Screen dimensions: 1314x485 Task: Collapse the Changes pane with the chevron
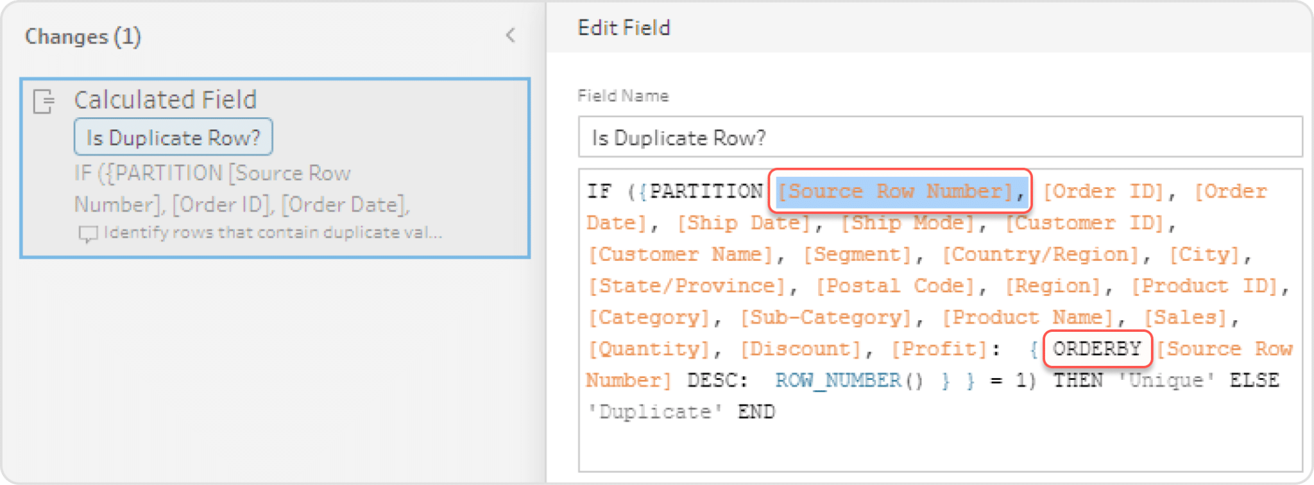(x=510, y=35)
